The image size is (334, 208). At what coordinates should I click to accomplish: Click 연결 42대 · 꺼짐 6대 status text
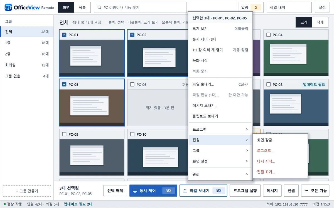click(x=43, y=204)
